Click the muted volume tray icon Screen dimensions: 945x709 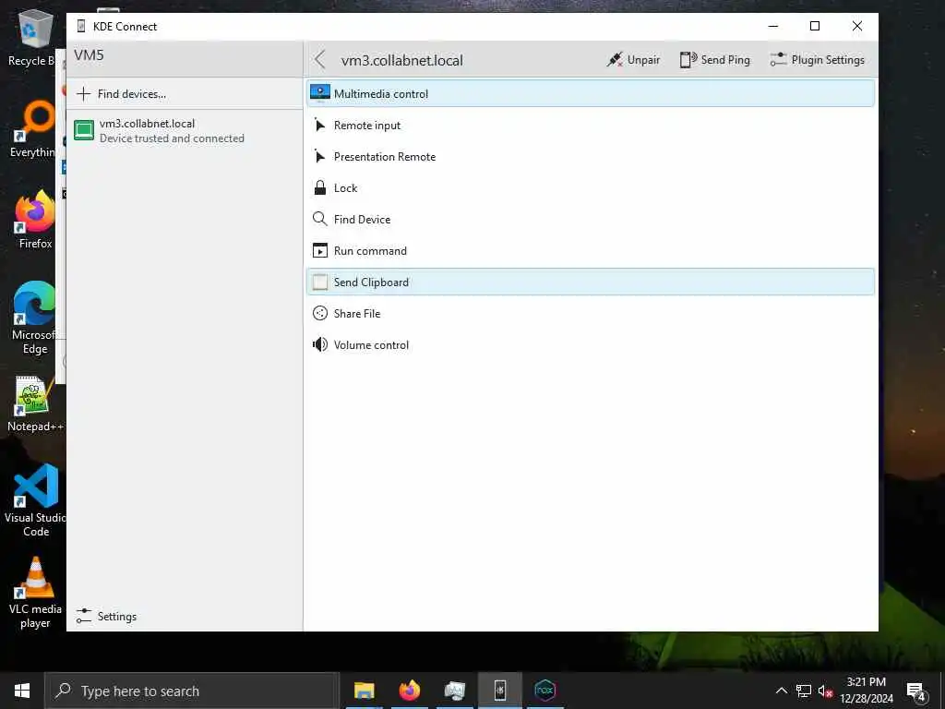point(825,691)
